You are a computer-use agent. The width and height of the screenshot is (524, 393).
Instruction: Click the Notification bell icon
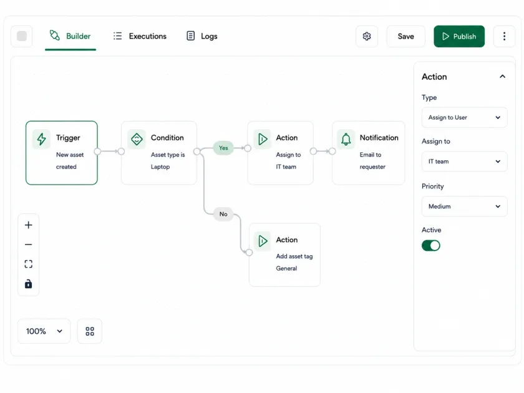(346, 139)
